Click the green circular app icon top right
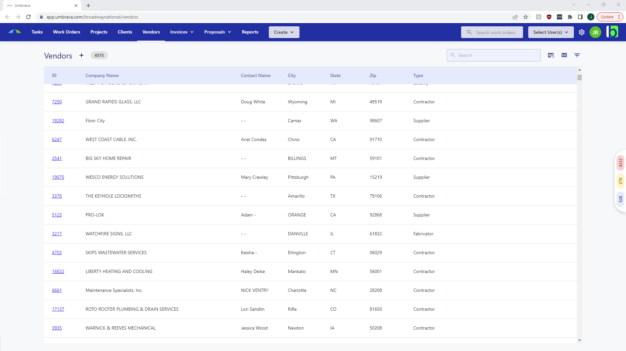The height and width of the screenshot is (351, 626). tap(613, 32)
